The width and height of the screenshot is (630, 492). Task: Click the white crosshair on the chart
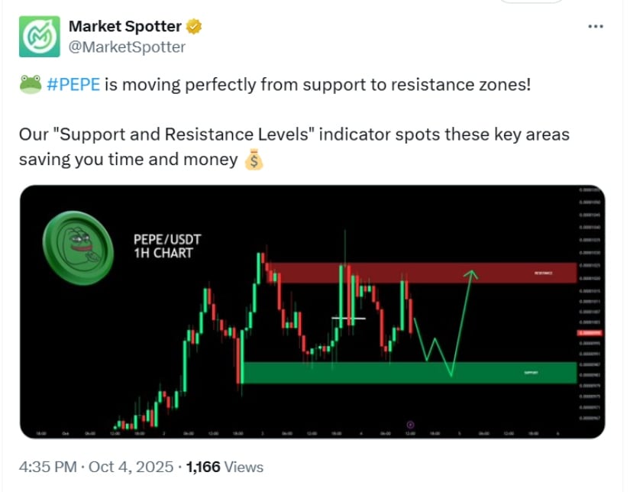point(348,318)
